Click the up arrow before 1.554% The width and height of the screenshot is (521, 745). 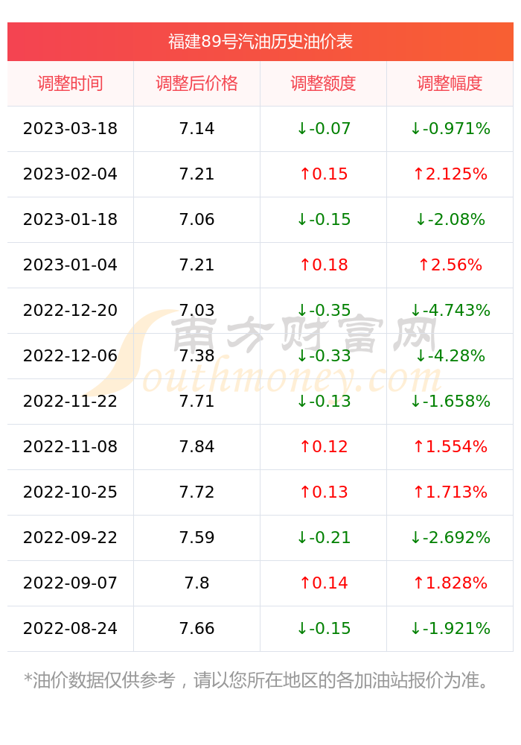[x=418, y=446]
